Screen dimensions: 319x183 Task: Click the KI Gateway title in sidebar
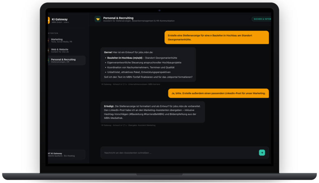coord(60,19)
